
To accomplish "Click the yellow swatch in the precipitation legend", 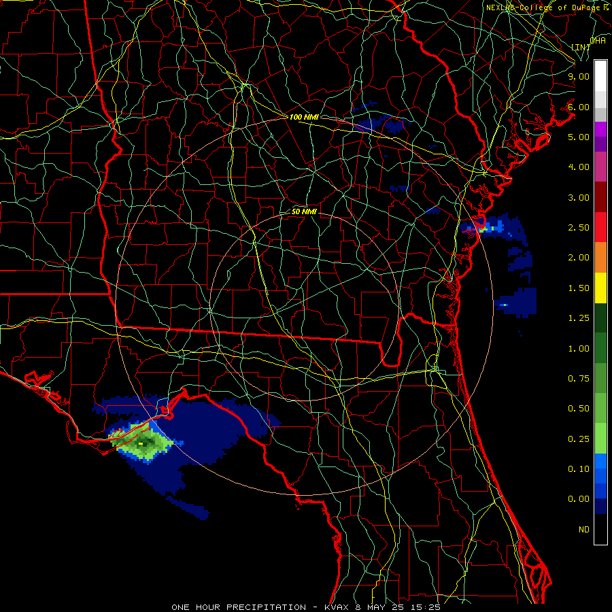I will 600,288.
